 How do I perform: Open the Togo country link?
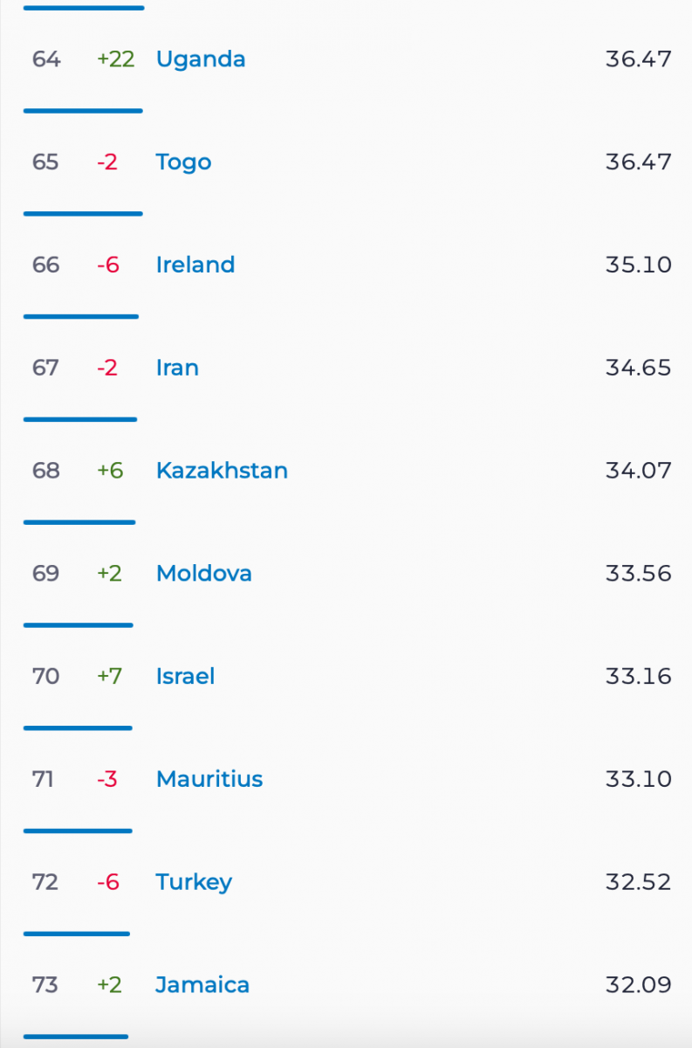183,162
